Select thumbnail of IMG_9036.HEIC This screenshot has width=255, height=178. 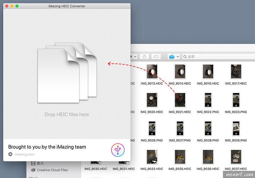tap(208, 157)
